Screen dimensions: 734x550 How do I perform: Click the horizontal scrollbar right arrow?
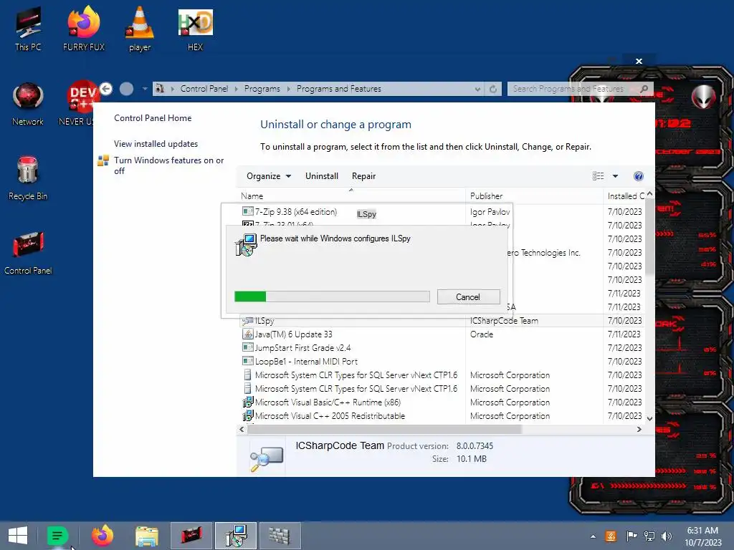pyautogui.click(x=639, y=430)
